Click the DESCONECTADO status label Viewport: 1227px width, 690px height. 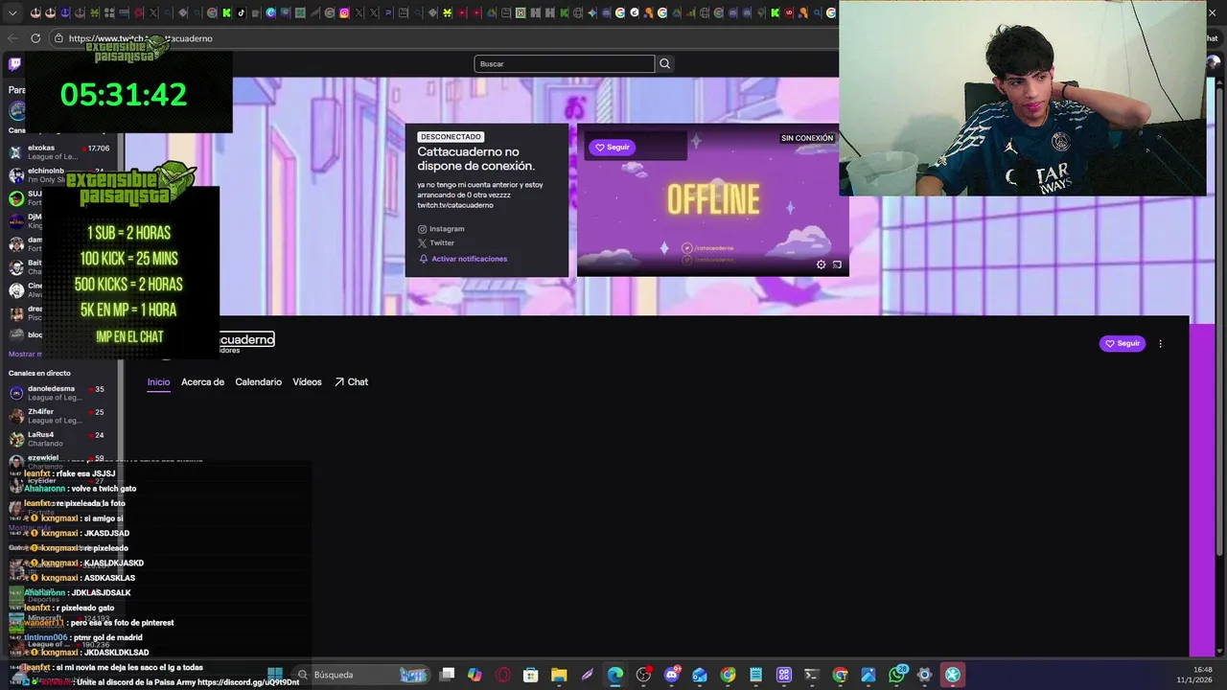pos(451,137)
